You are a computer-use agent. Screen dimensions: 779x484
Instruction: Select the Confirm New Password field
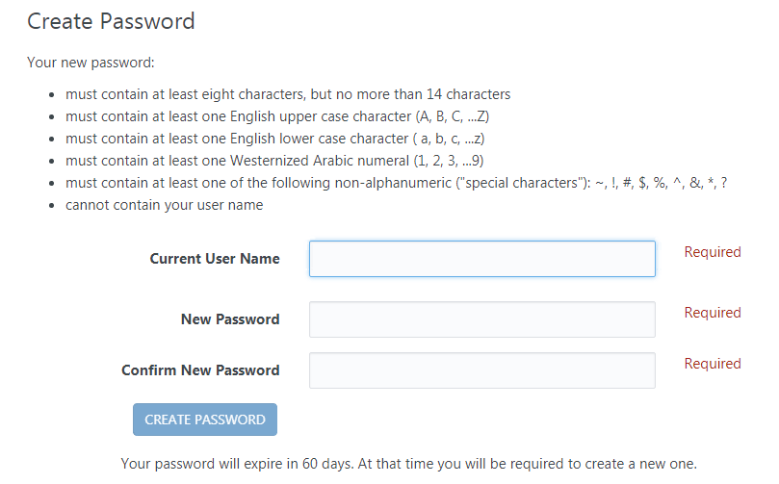click(481, 370)
